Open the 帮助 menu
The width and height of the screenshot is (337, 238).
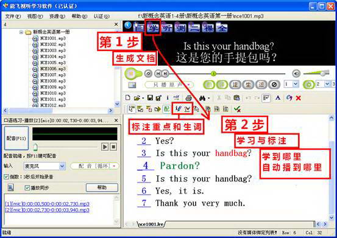tap(79, 16)
